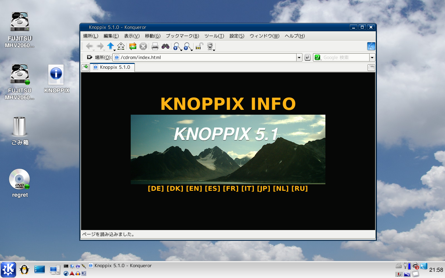Expand the zoom-out icon dropdown arrow

click(x=192, y=50)
